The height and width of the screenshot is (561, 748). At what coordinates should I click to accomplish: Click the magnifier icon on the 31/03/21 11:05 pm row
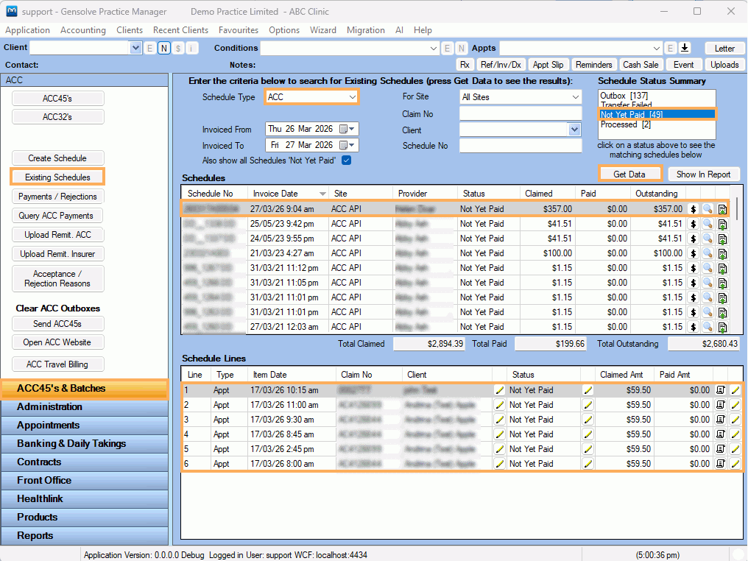(x=708, y=283)
